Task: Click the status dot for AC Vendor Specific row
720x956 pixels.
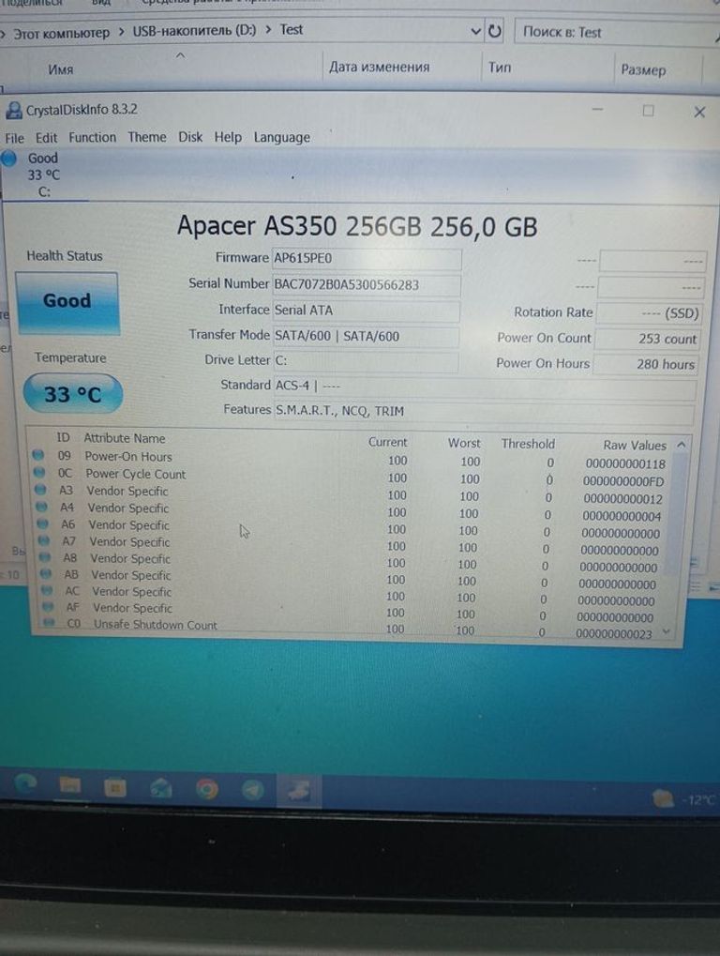Action: coord(48,590)
